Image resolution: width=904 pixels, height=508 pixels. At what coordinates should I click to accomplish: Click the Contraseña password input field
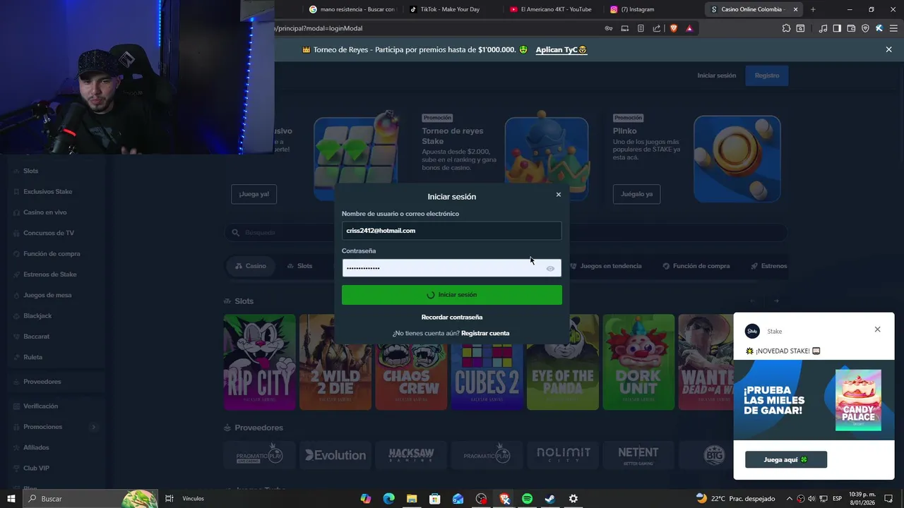click(x=452, y=268)
